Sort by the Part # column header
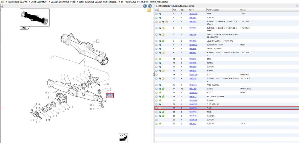The image size is (299, 143). pyautogui.click(x=197, y=10)
